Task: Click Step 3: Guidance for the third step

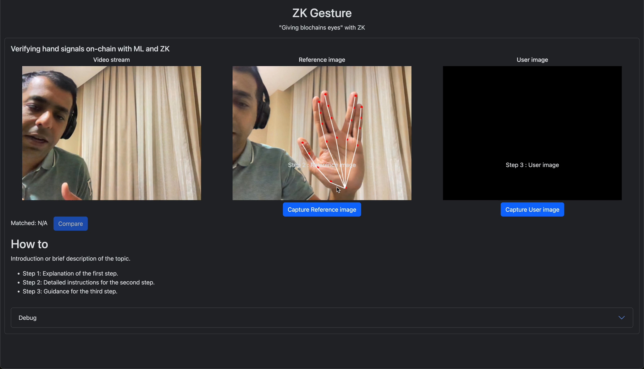Action: pos(70,291)
